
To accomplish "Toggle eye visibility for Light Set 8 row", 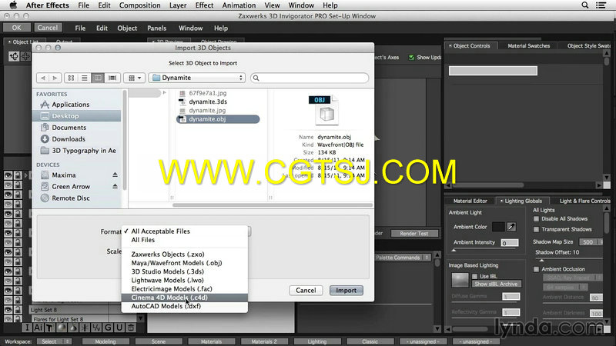I will tap(8, 309).
